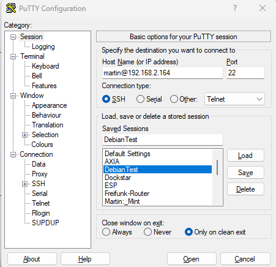
Task: Select the Martin:_Mint saved session
Action: [x=157, y=201]
